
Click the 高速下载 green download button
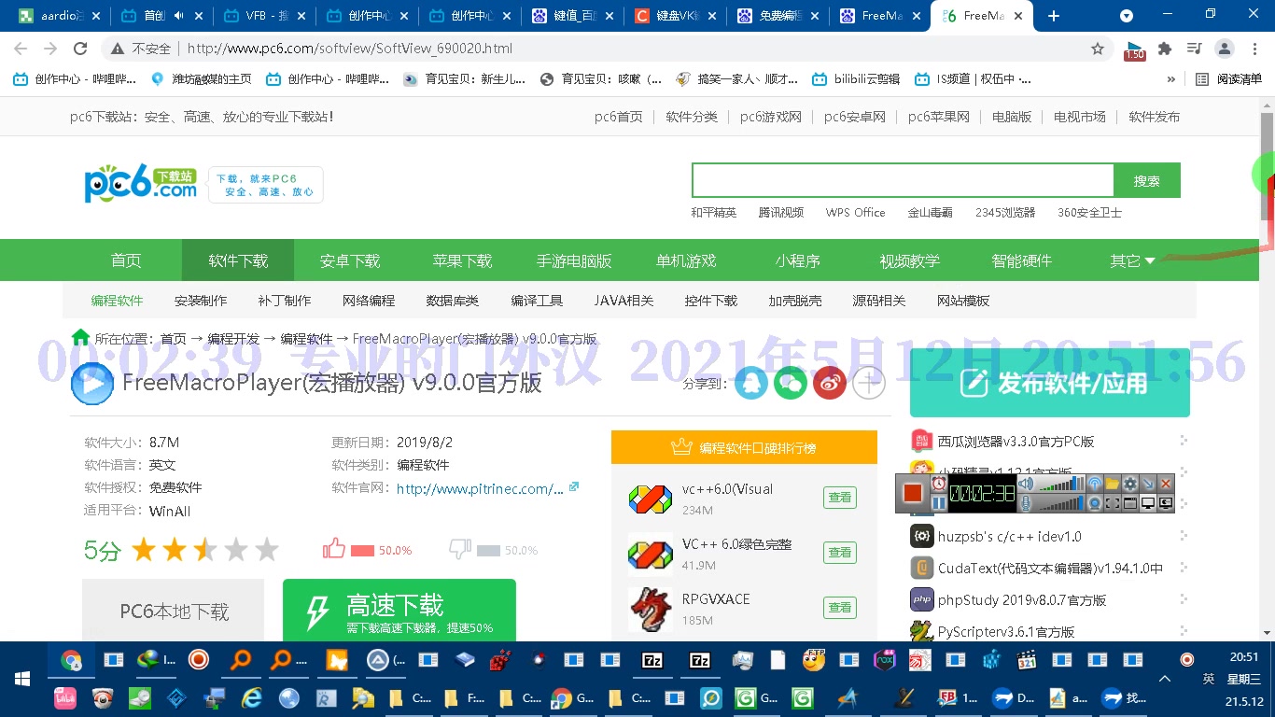399,611
